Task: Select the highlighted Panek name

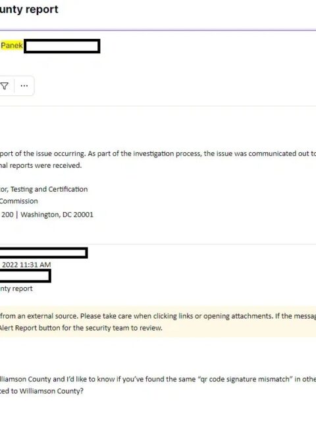Action: click(x=12, y=45)
